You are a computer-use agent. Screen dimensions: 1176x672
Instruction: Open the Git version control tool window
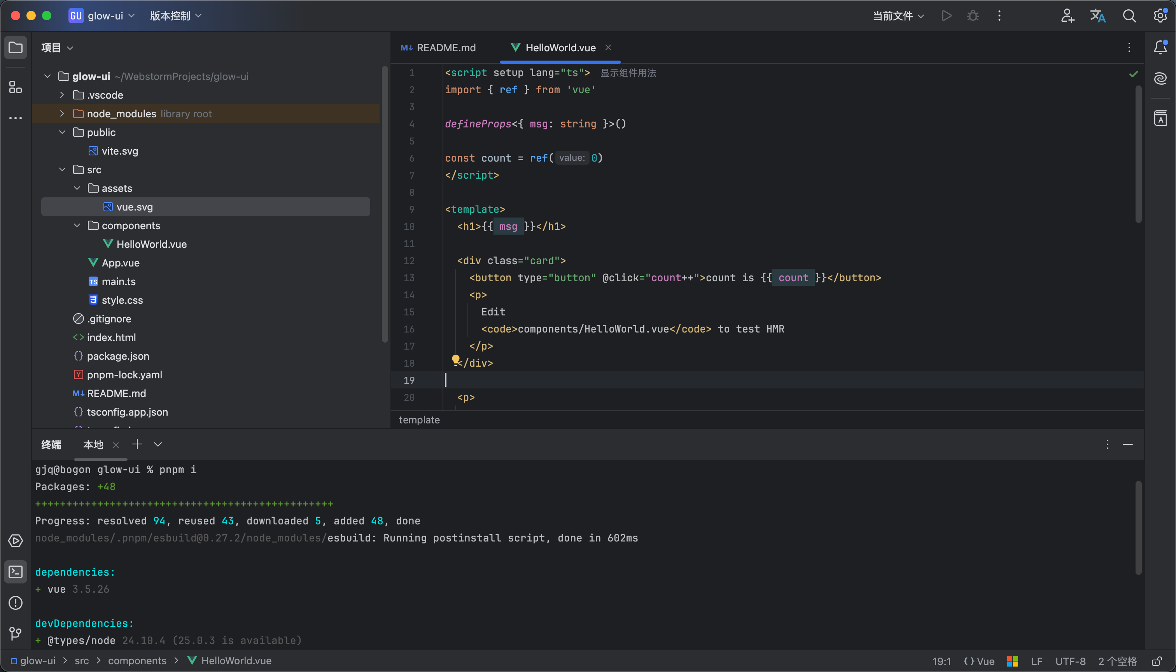(x=15, y=634)
